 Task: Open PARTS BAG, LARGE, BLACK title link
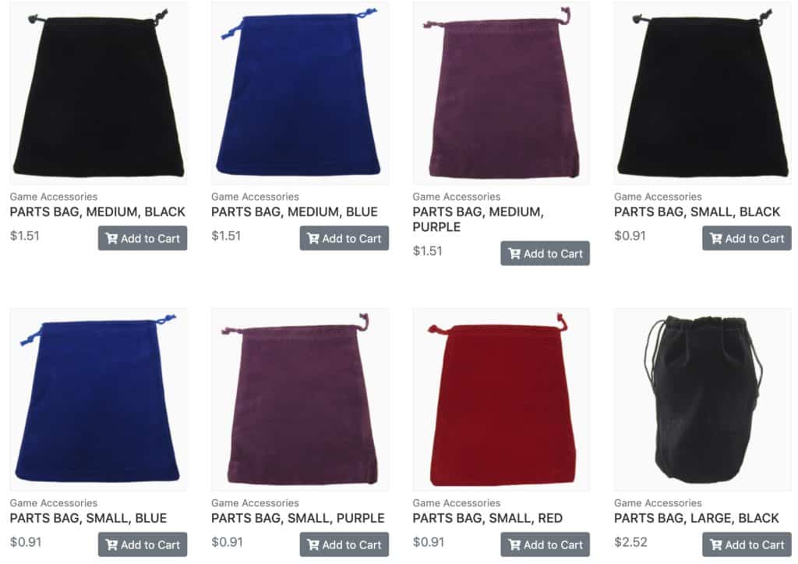[696, 518]
